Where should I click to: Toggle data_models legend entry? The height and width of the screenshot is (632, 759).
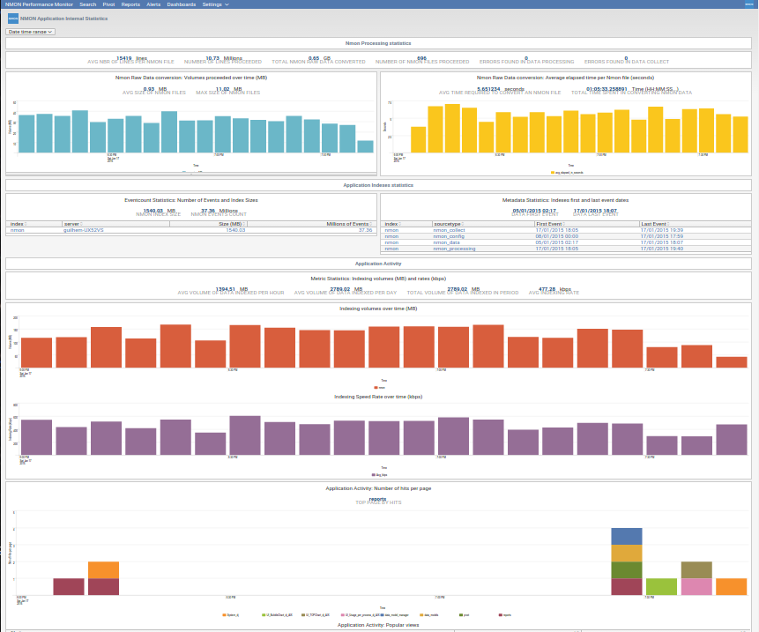[429, 615]
